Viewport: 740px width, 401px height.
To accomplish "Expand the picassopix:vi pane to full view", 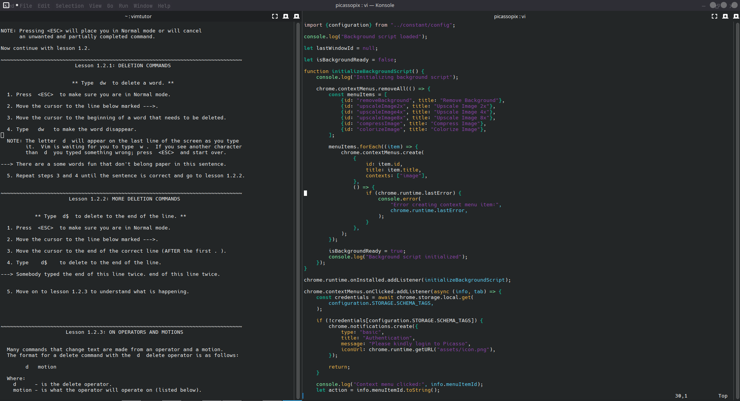I will pos(715,16).
